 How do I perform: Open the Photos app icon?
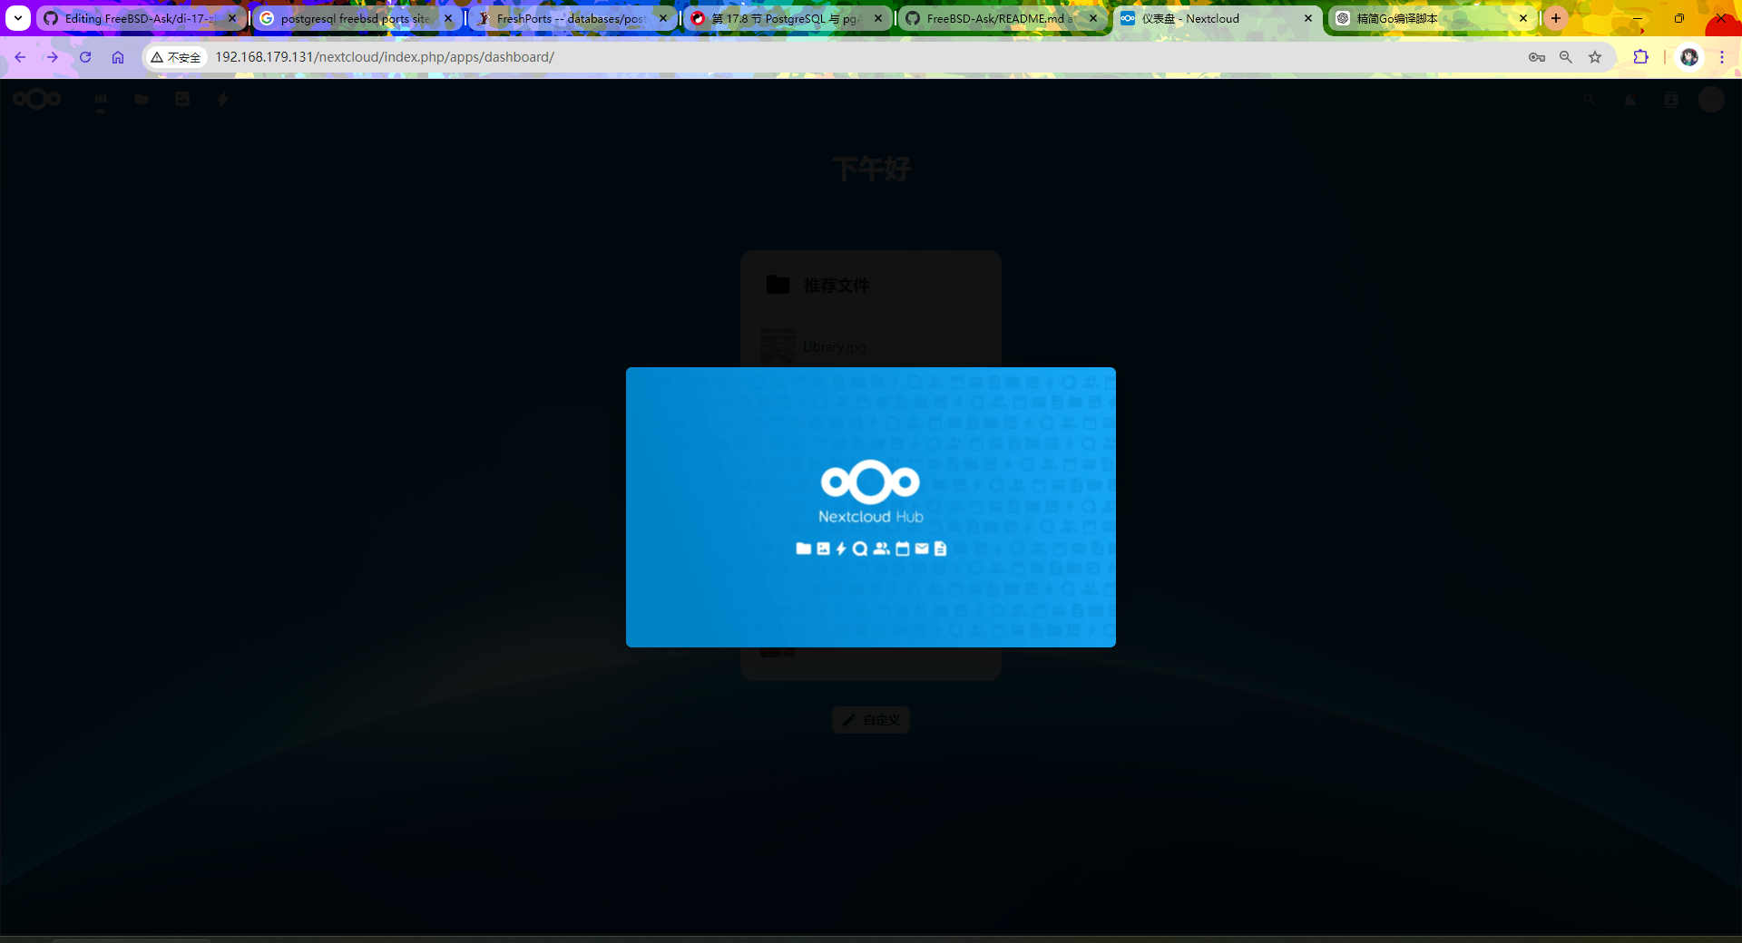[x=182, y=100]
